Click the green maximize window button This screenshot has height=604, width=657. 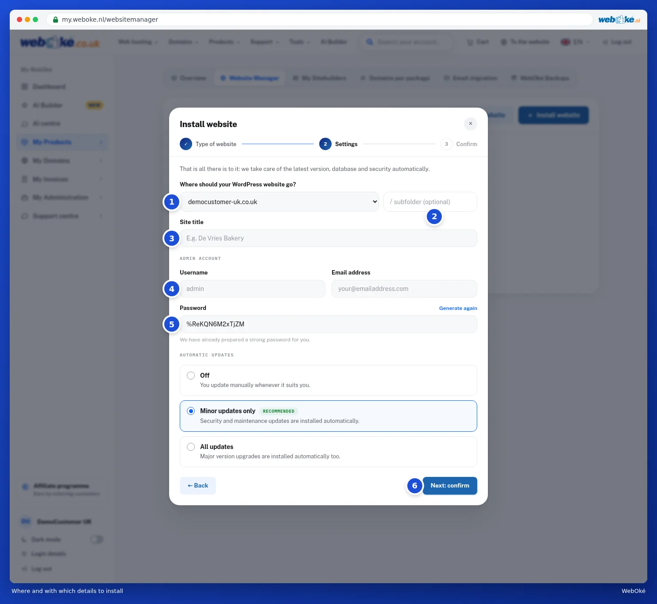35,19
